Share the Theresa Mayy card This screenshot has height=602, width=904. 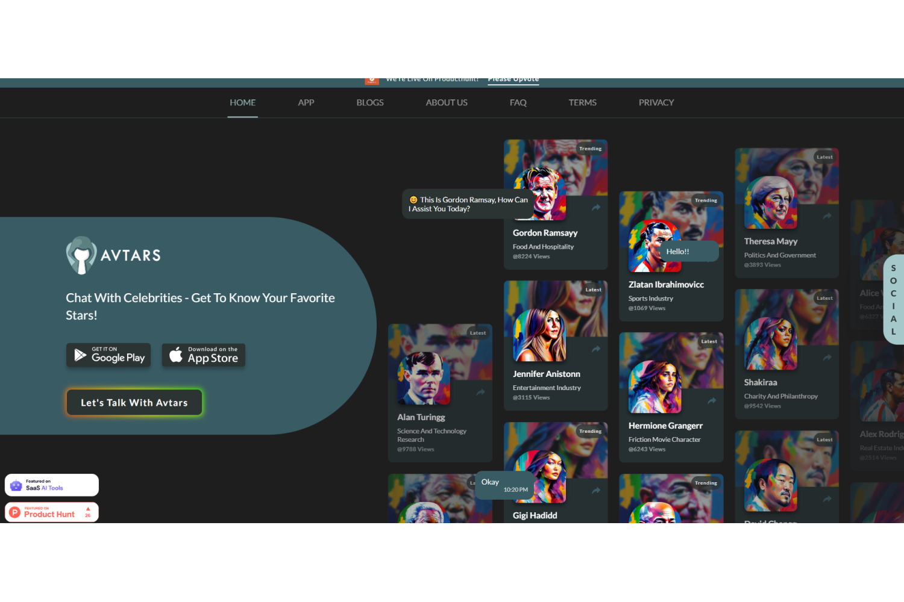coord(827,216)
